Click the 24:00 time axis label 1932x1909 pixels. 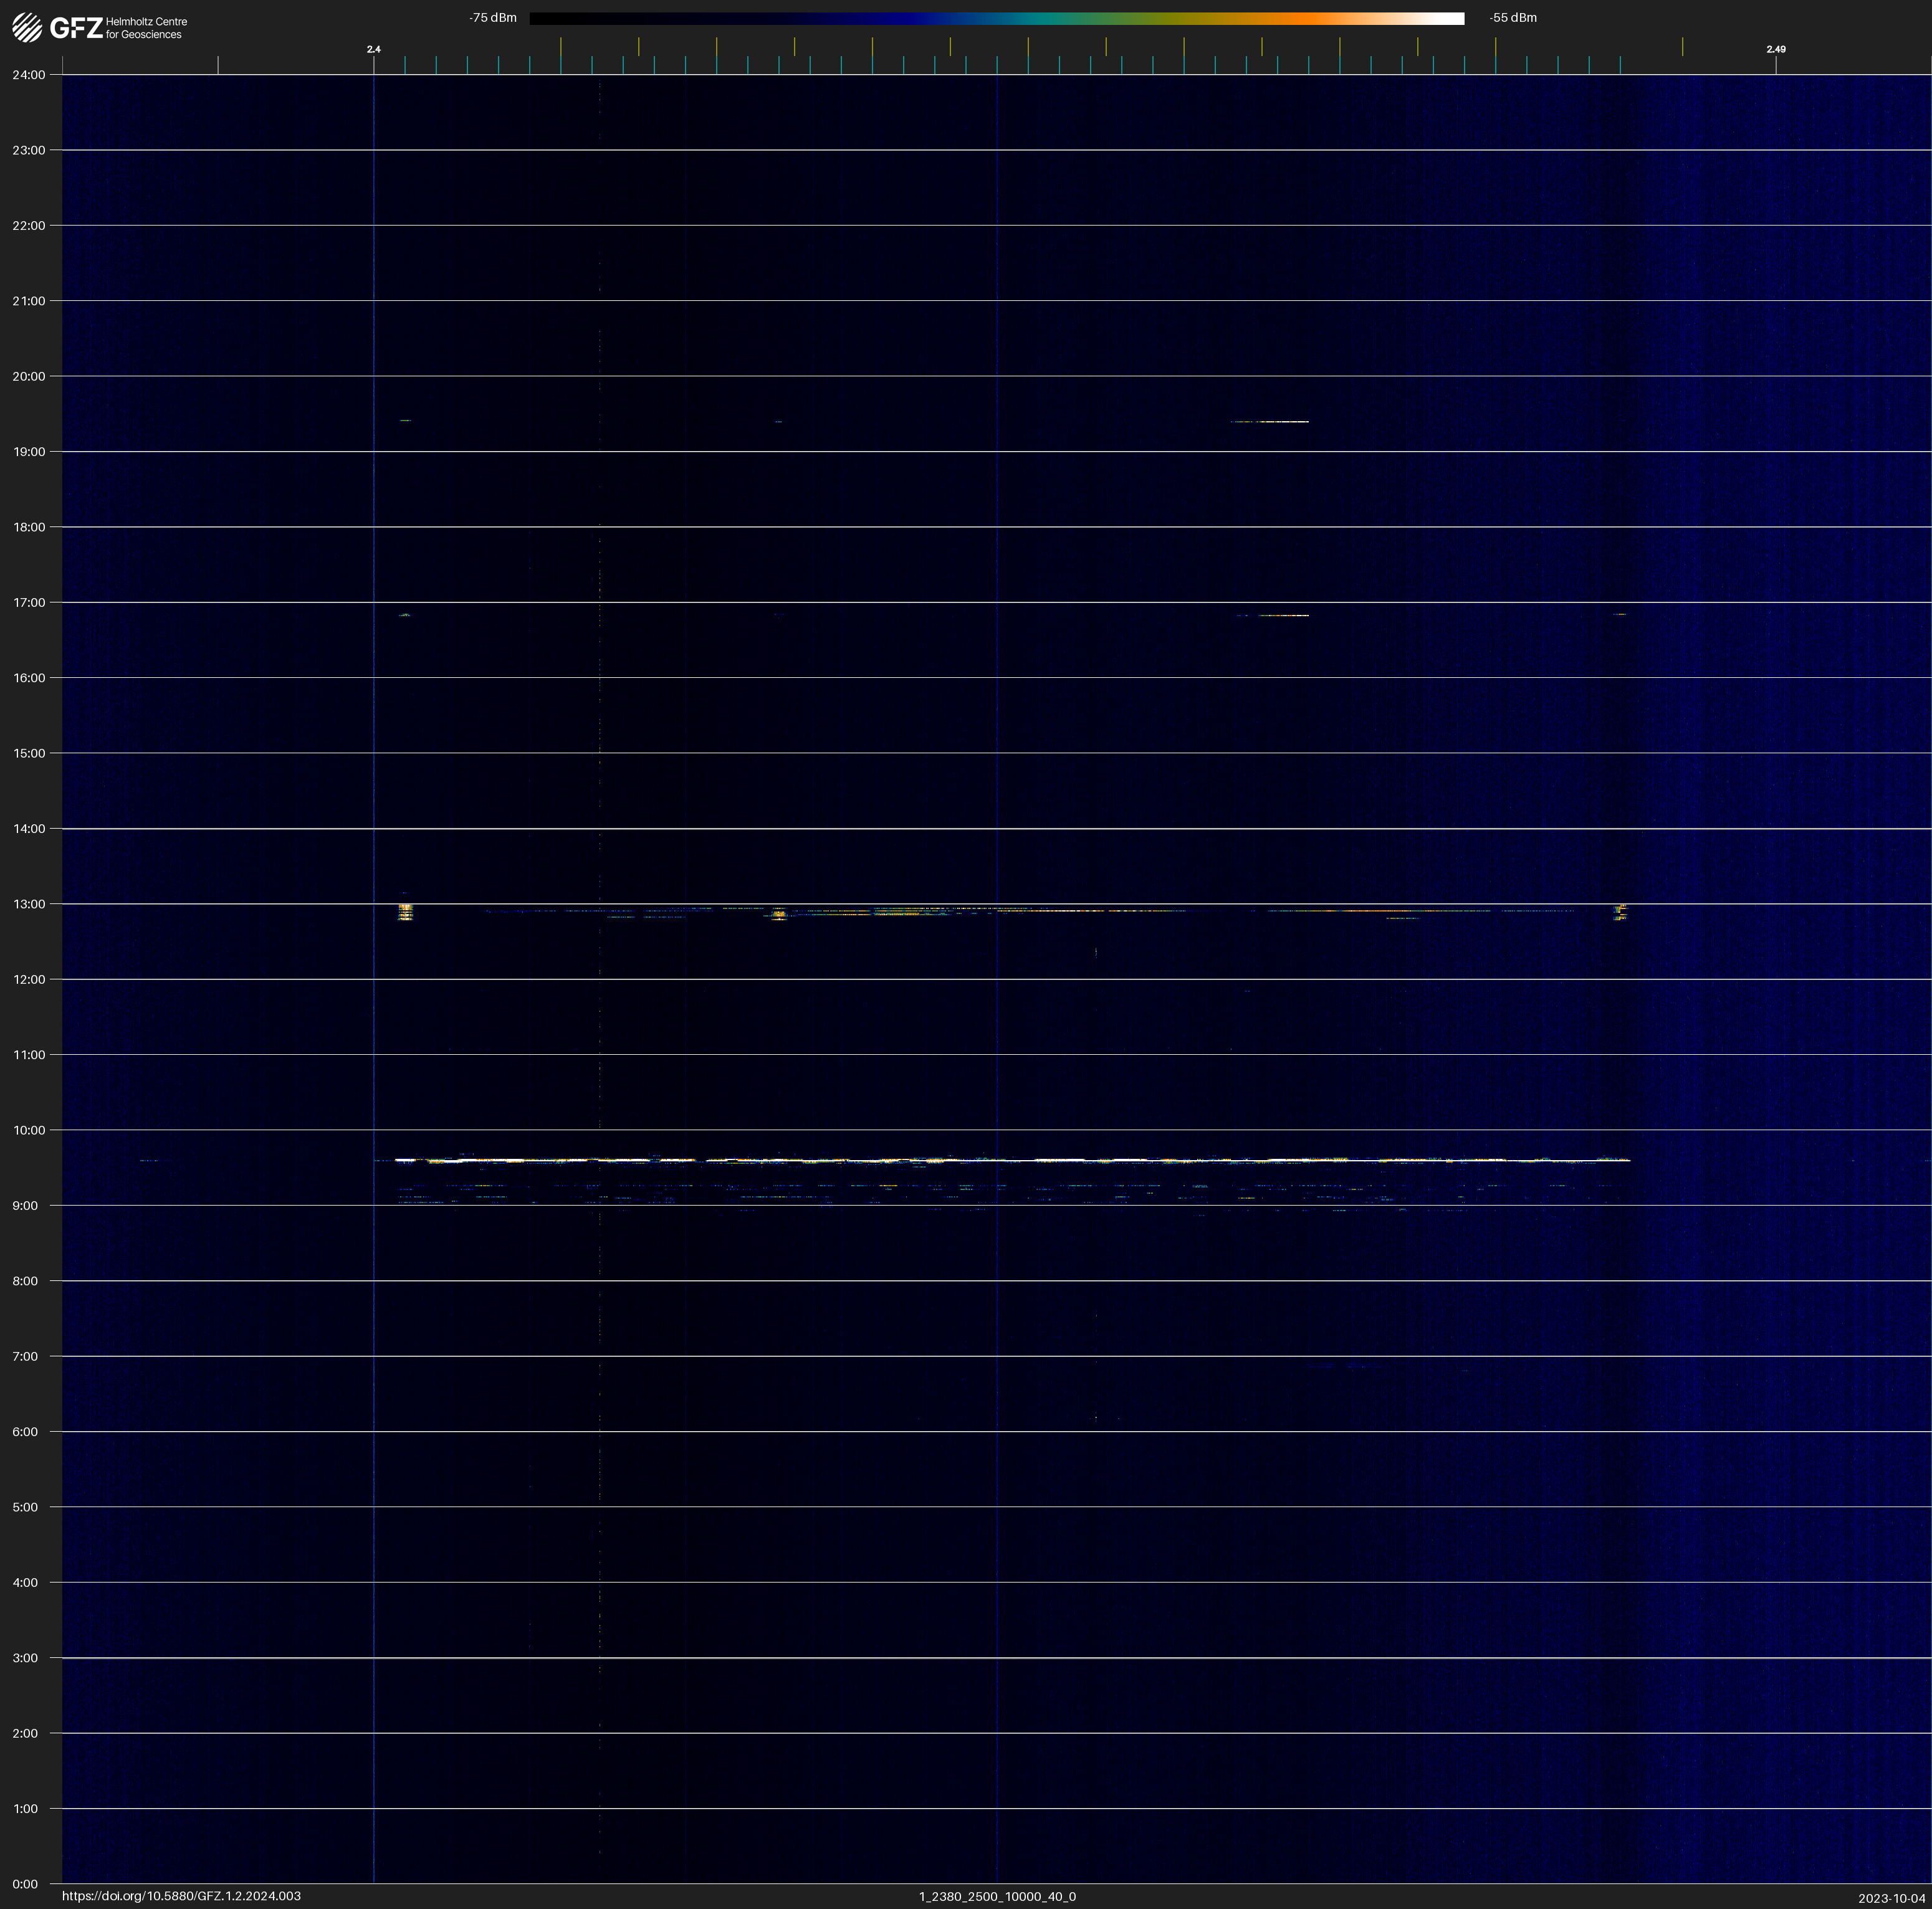pyautogui.click(x=29, y=75)
